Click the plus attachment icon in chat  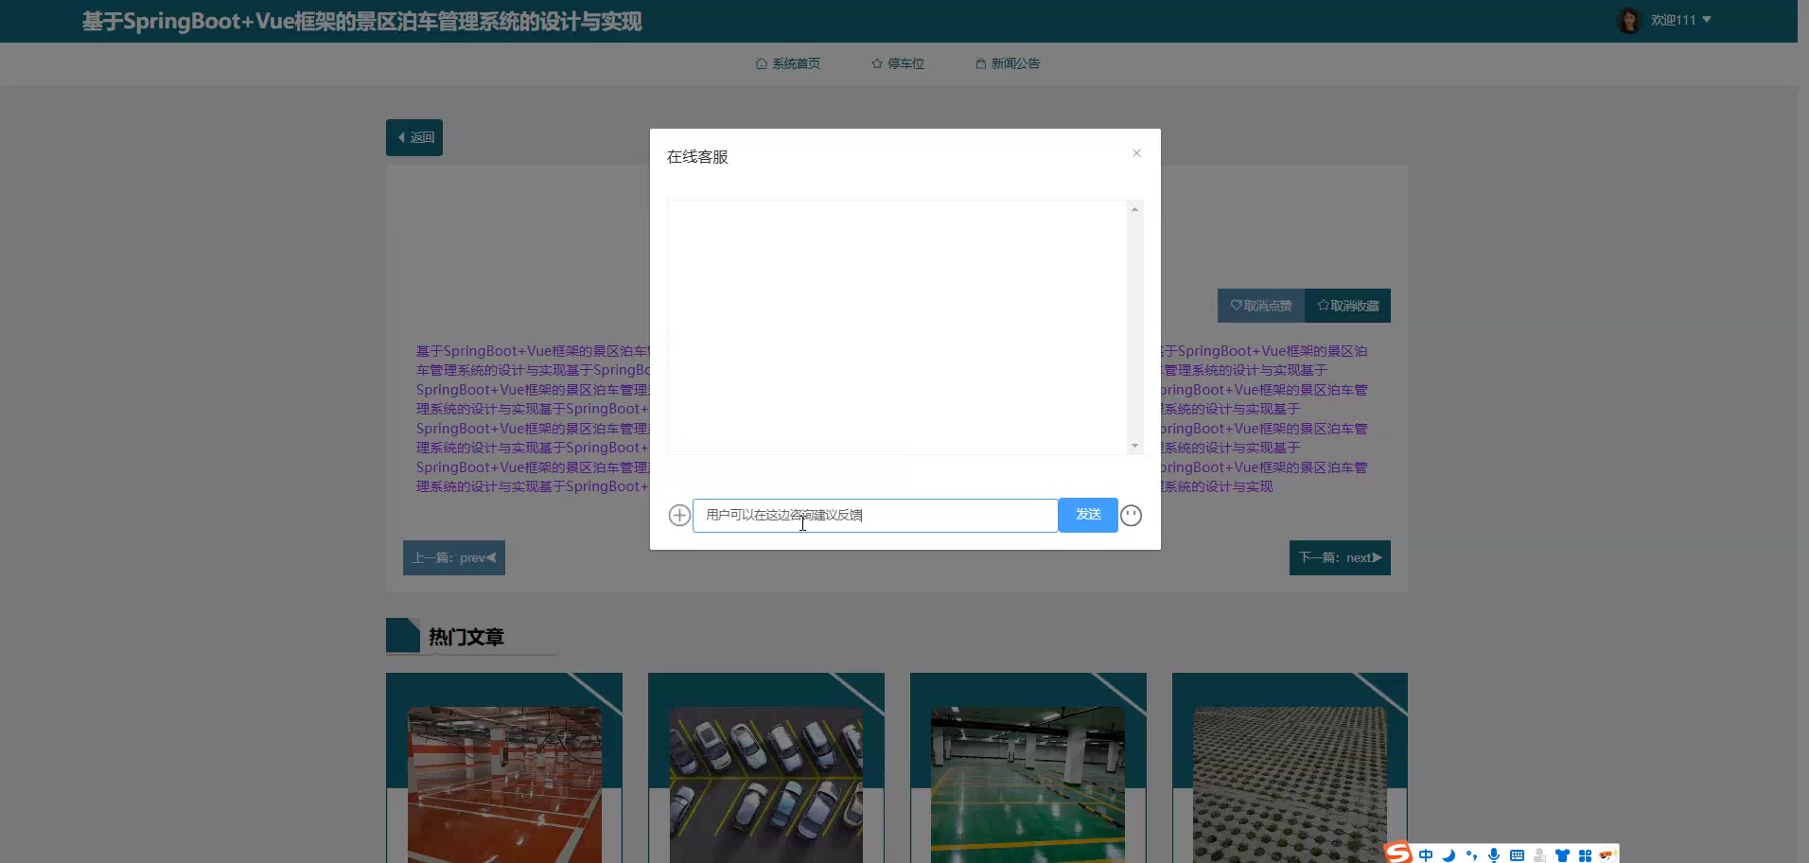tap(679, 516)
